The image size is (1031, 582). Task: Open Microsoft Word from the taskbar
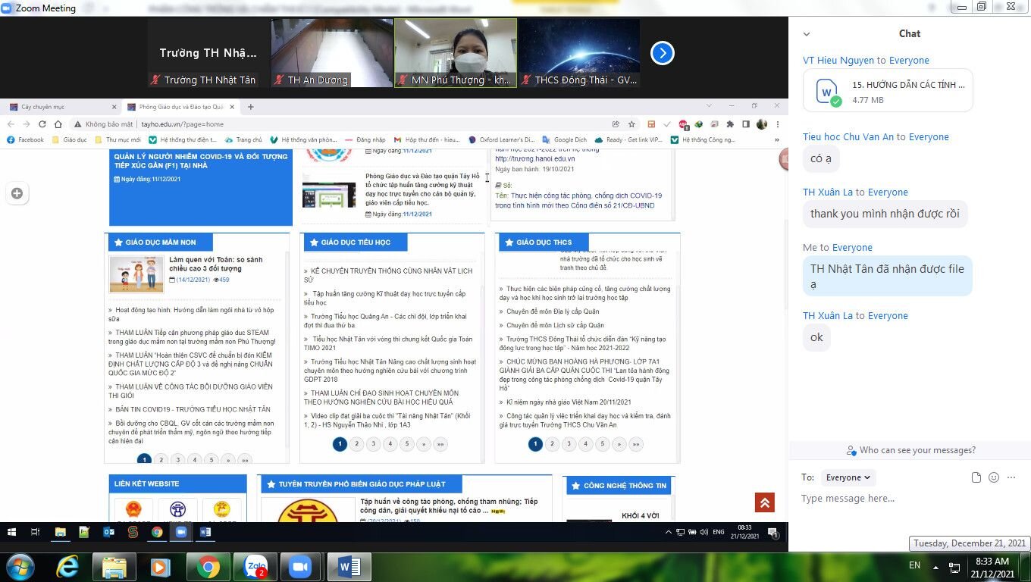pos(349,566)
